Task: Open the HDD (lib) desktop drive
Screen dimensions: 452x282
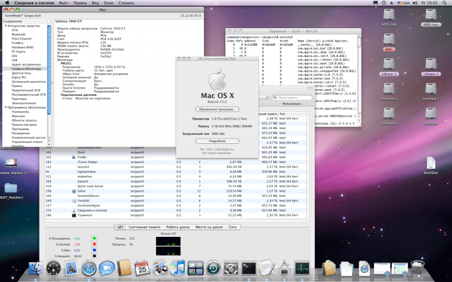Action: 389,17
